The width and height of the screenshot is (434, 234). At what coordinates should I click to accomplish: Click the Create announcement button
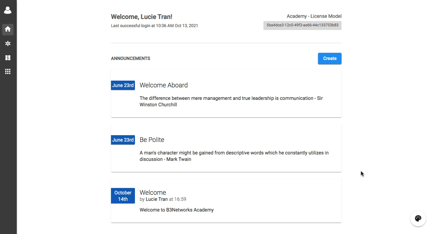[329, 58]
